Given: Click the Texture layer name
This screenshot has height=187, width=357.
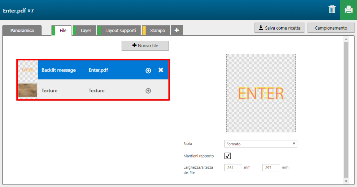Looking at the screenshot, I should pyautogui.click(x=50, y=91).
